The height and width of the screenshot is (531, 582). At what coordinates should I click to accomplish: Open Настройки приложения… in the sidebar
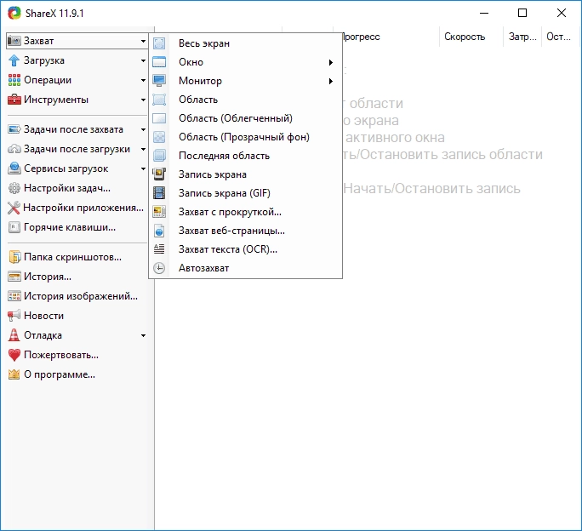click(x=77, y=208)
